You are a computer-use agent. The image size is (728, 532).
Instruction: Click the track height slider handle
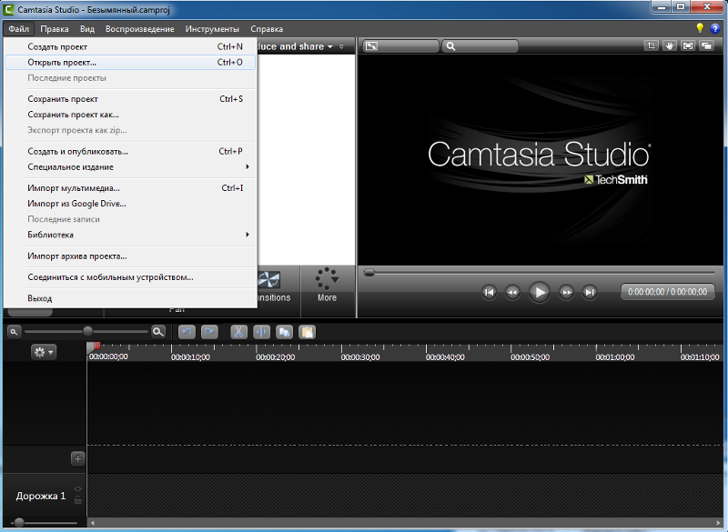coord(19,522)
